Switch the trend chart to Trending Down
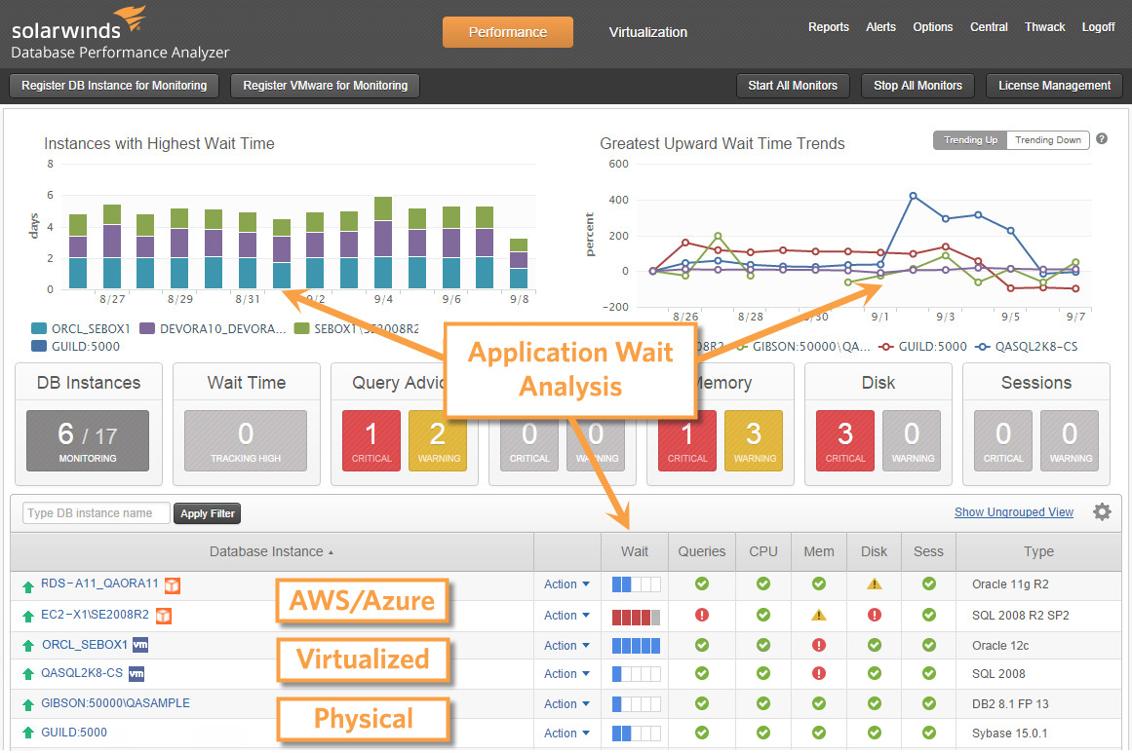Image resolution: width=1132 pixels, height=753 pixels. [1047, 140]
